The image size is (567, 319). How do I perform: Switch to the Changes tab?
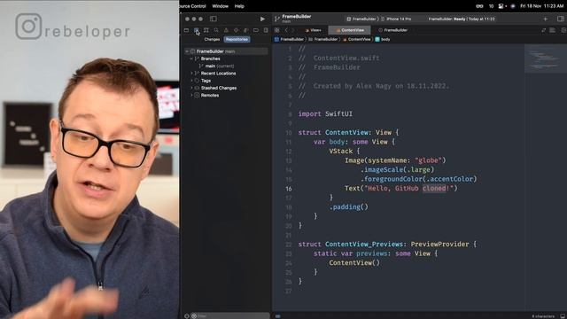click(x=212, y=39)
